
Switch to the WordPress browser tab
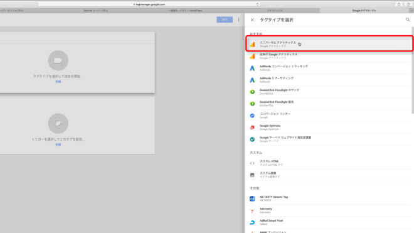(185, 11)
